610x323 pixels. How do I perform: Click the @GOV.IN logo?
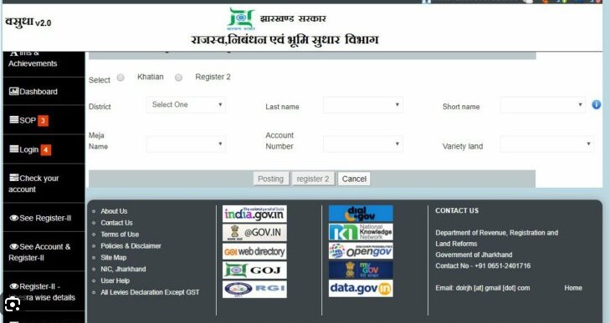254,233
